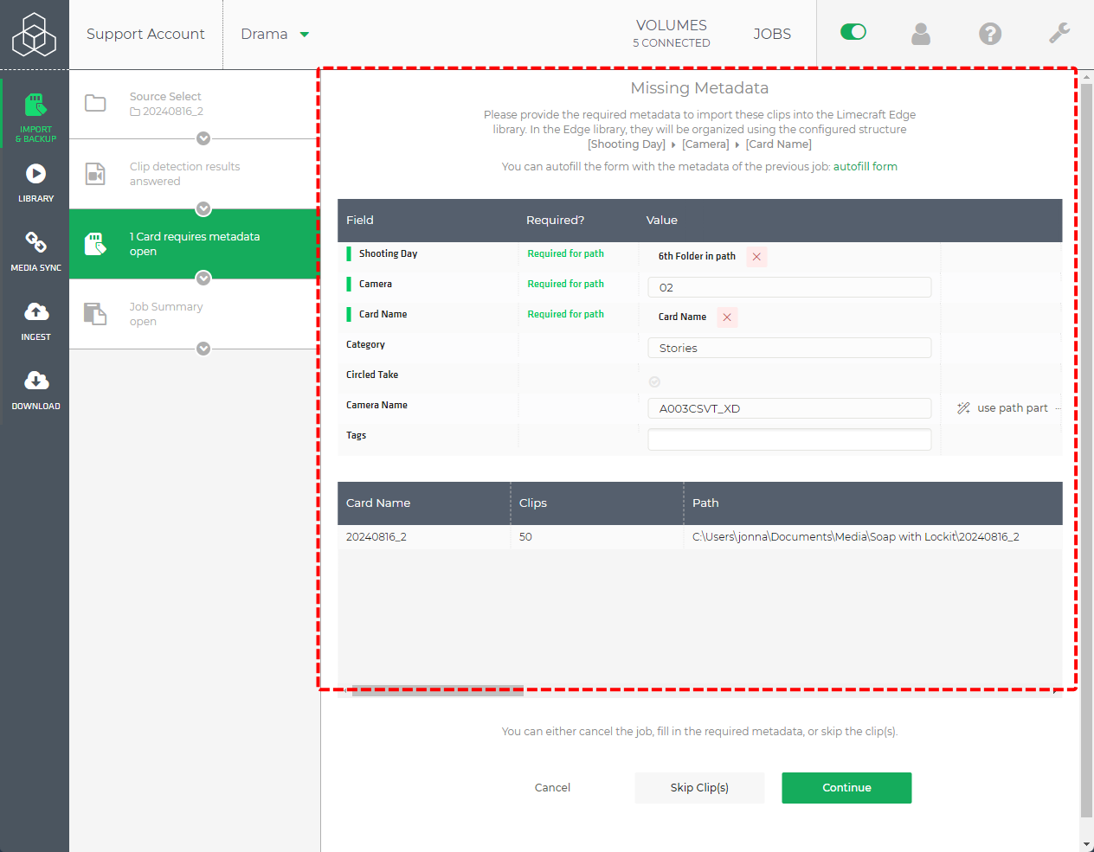This screenshot has height=852, width=1094.
Task: Select 1 Card requires metadata step
Action: tap(194, 244)
